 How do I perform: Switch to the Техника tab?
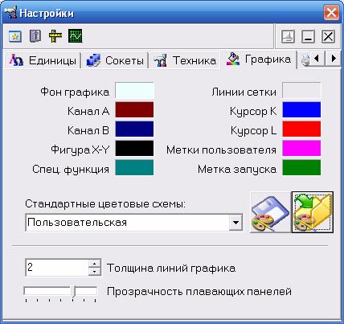[185, 60]
